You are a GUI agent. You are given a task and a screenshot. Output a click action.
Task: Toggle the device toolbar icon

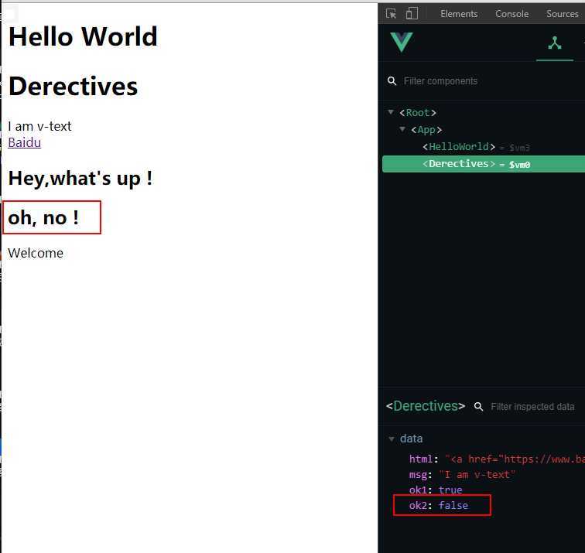coord(412,13)
